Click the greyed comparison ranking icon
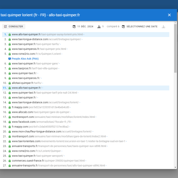The height and width of the screenshot is (178, 178). [x=163, y=27]
